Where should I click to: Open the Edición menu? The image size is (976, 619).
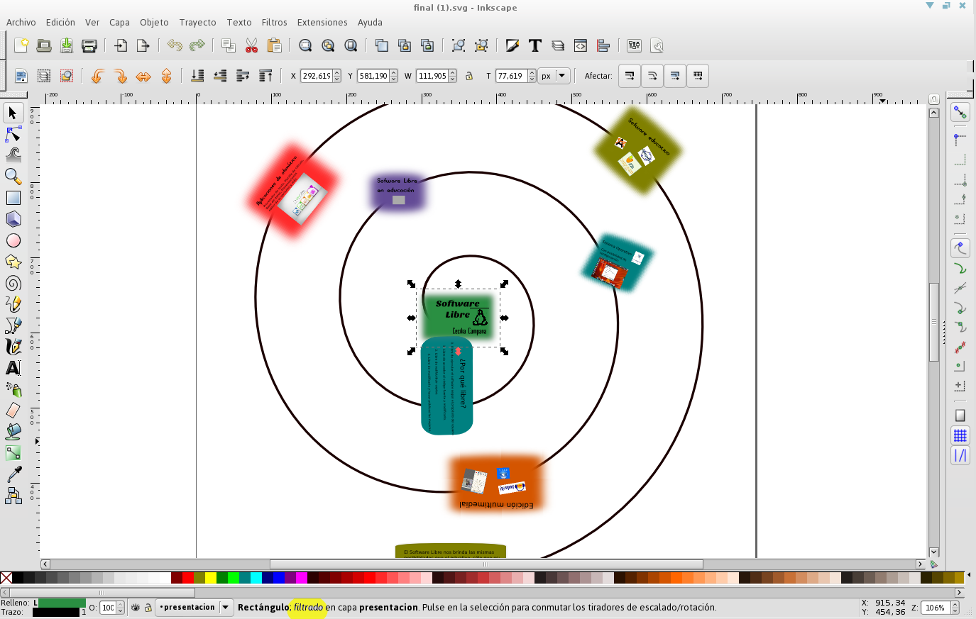(x=60, y=23)
